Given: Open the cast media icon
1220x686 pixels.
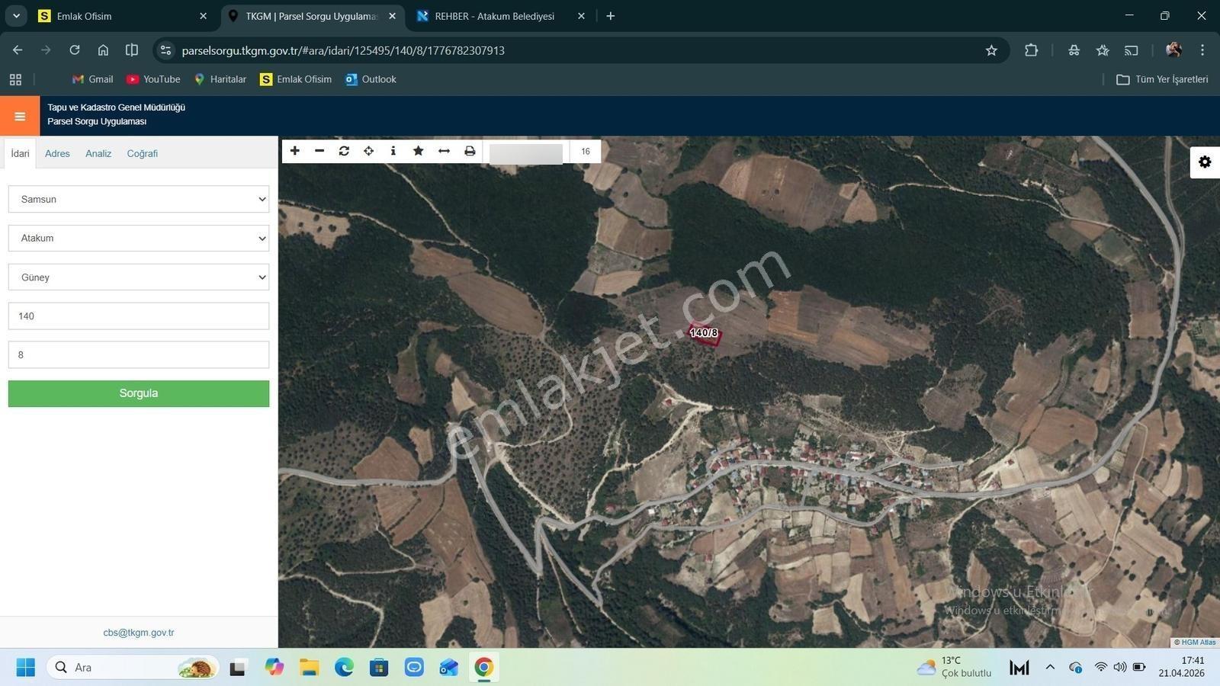Looking at the screenshot, I should 1132,50.
